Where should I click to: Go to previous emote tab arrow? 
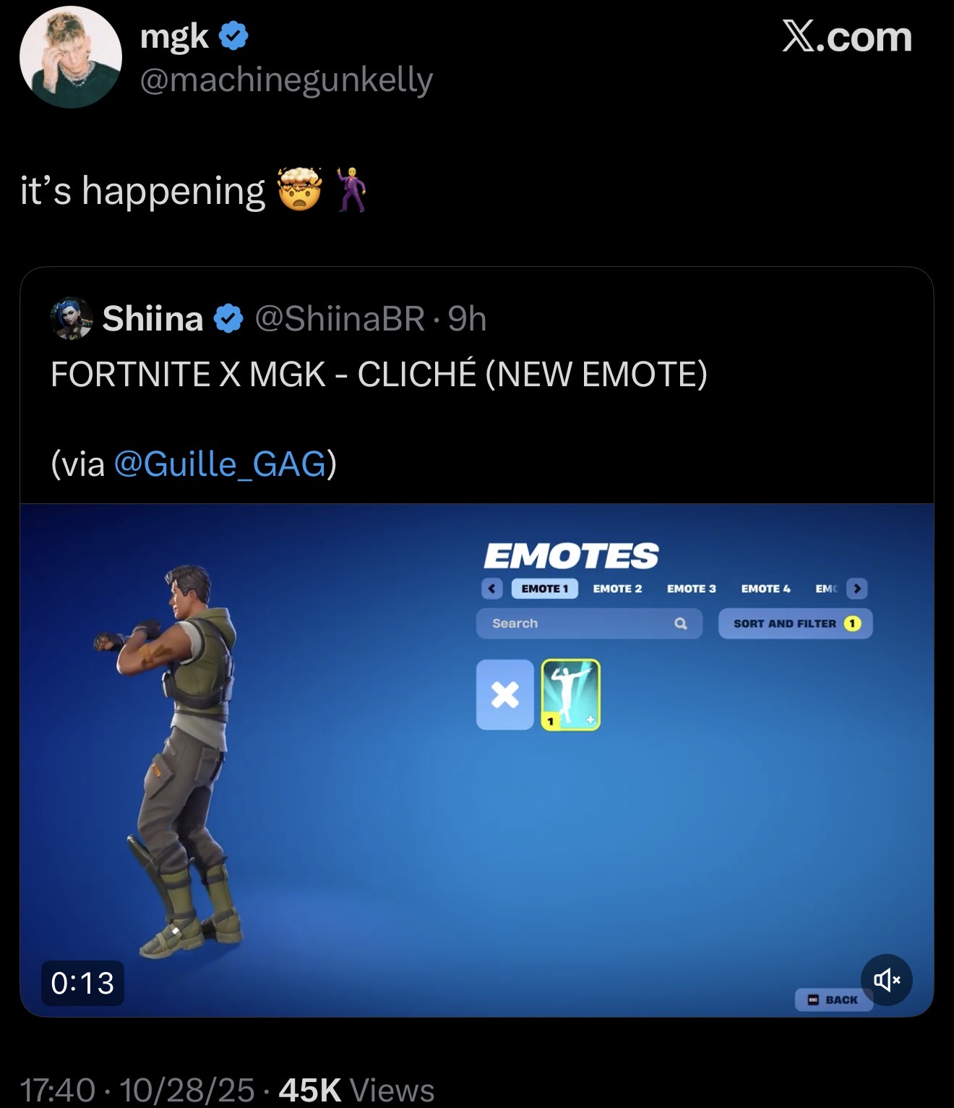coord(492,589)
